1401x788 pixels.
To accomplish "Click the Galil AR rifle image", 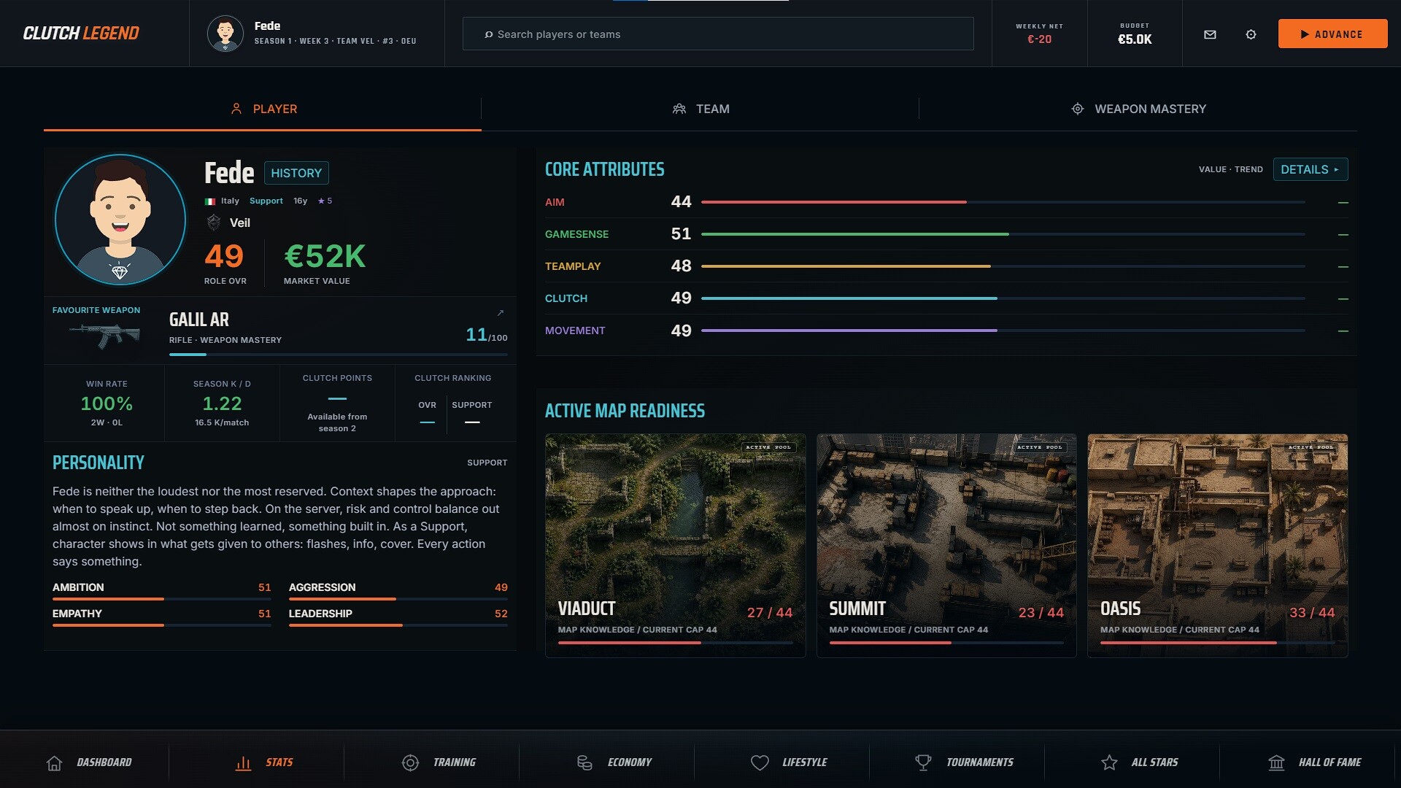I will tap(104, 336).
